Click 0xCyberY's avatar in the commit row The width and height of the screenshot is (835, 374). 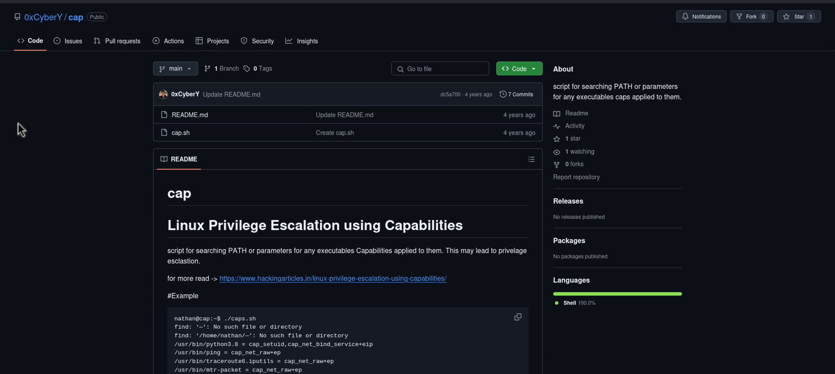pos(163,94)
